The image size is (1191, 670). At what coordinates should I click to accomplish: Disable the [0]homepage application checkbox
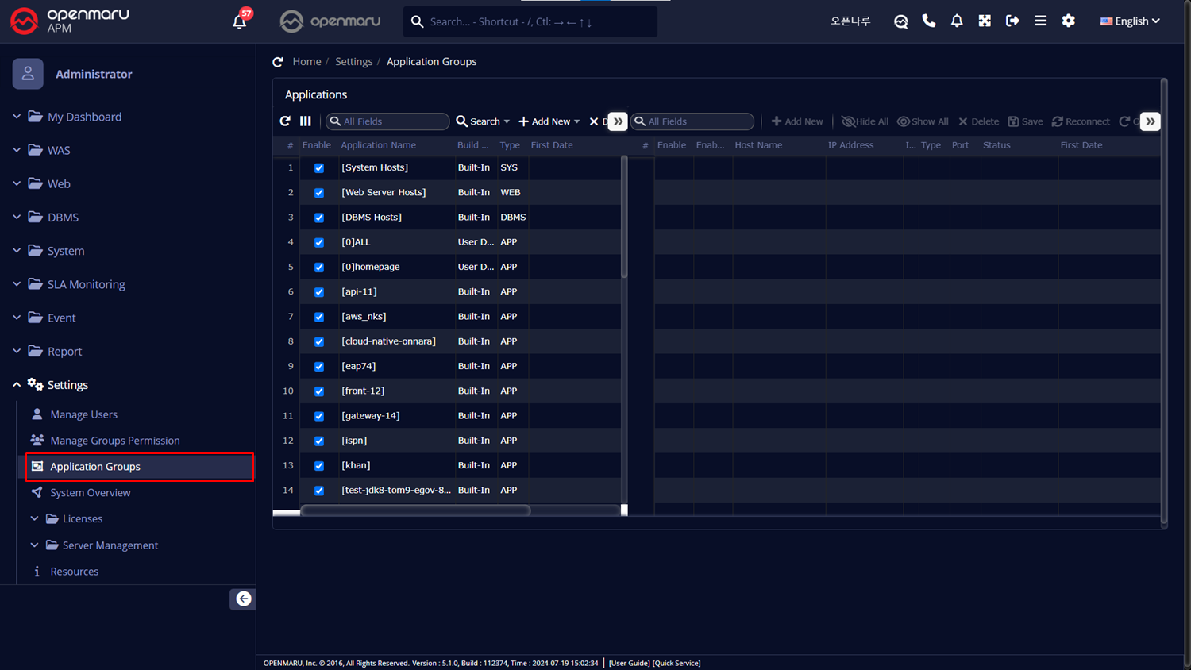[x=319, y=268]
